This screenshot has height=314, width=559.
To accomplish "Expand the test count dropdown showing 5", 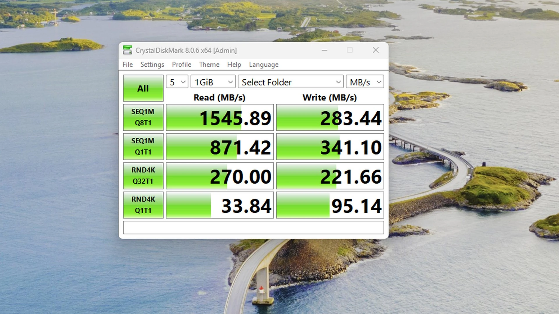I will 177,82.
